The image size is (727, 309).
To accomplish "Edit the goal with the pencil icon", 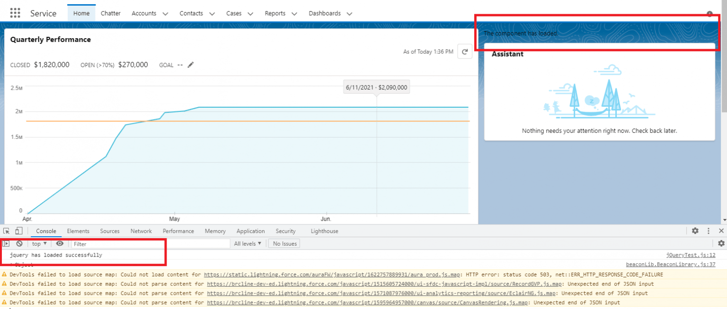I will [191, 65].
